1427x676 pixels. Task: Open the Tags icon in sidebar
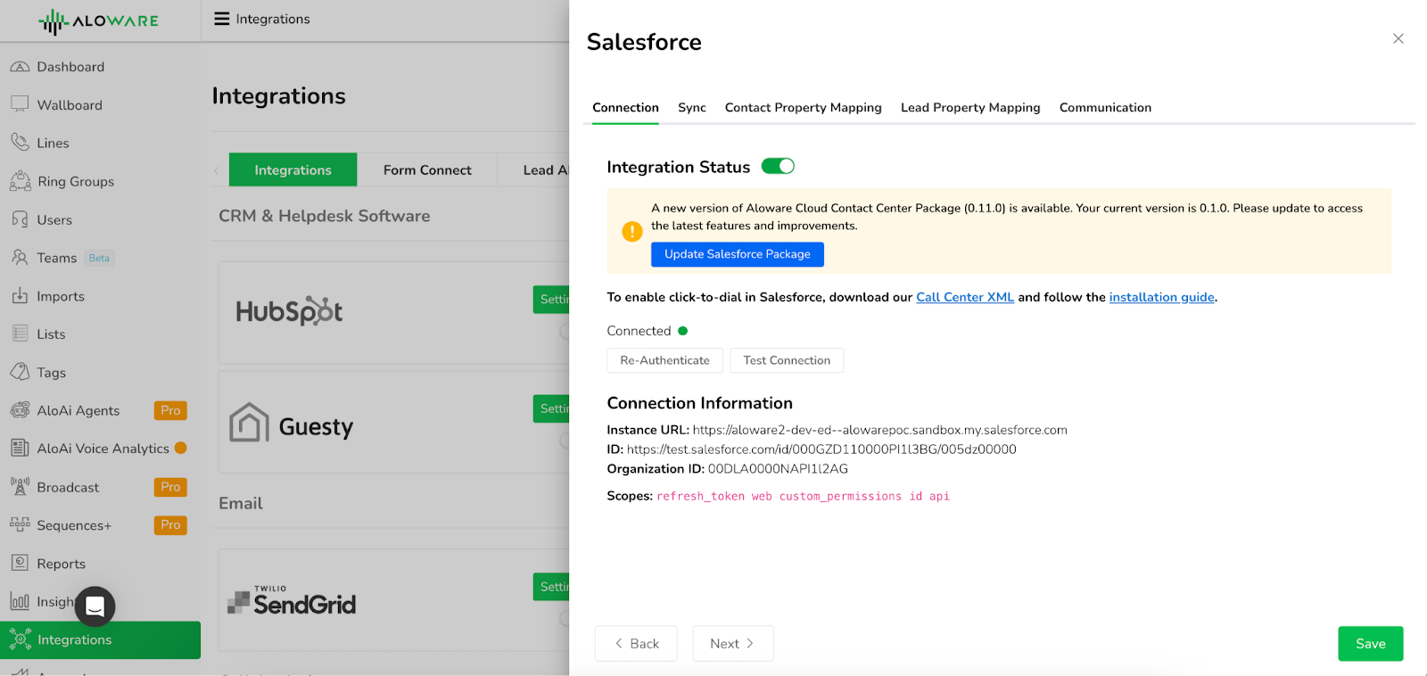pos(20,372)
